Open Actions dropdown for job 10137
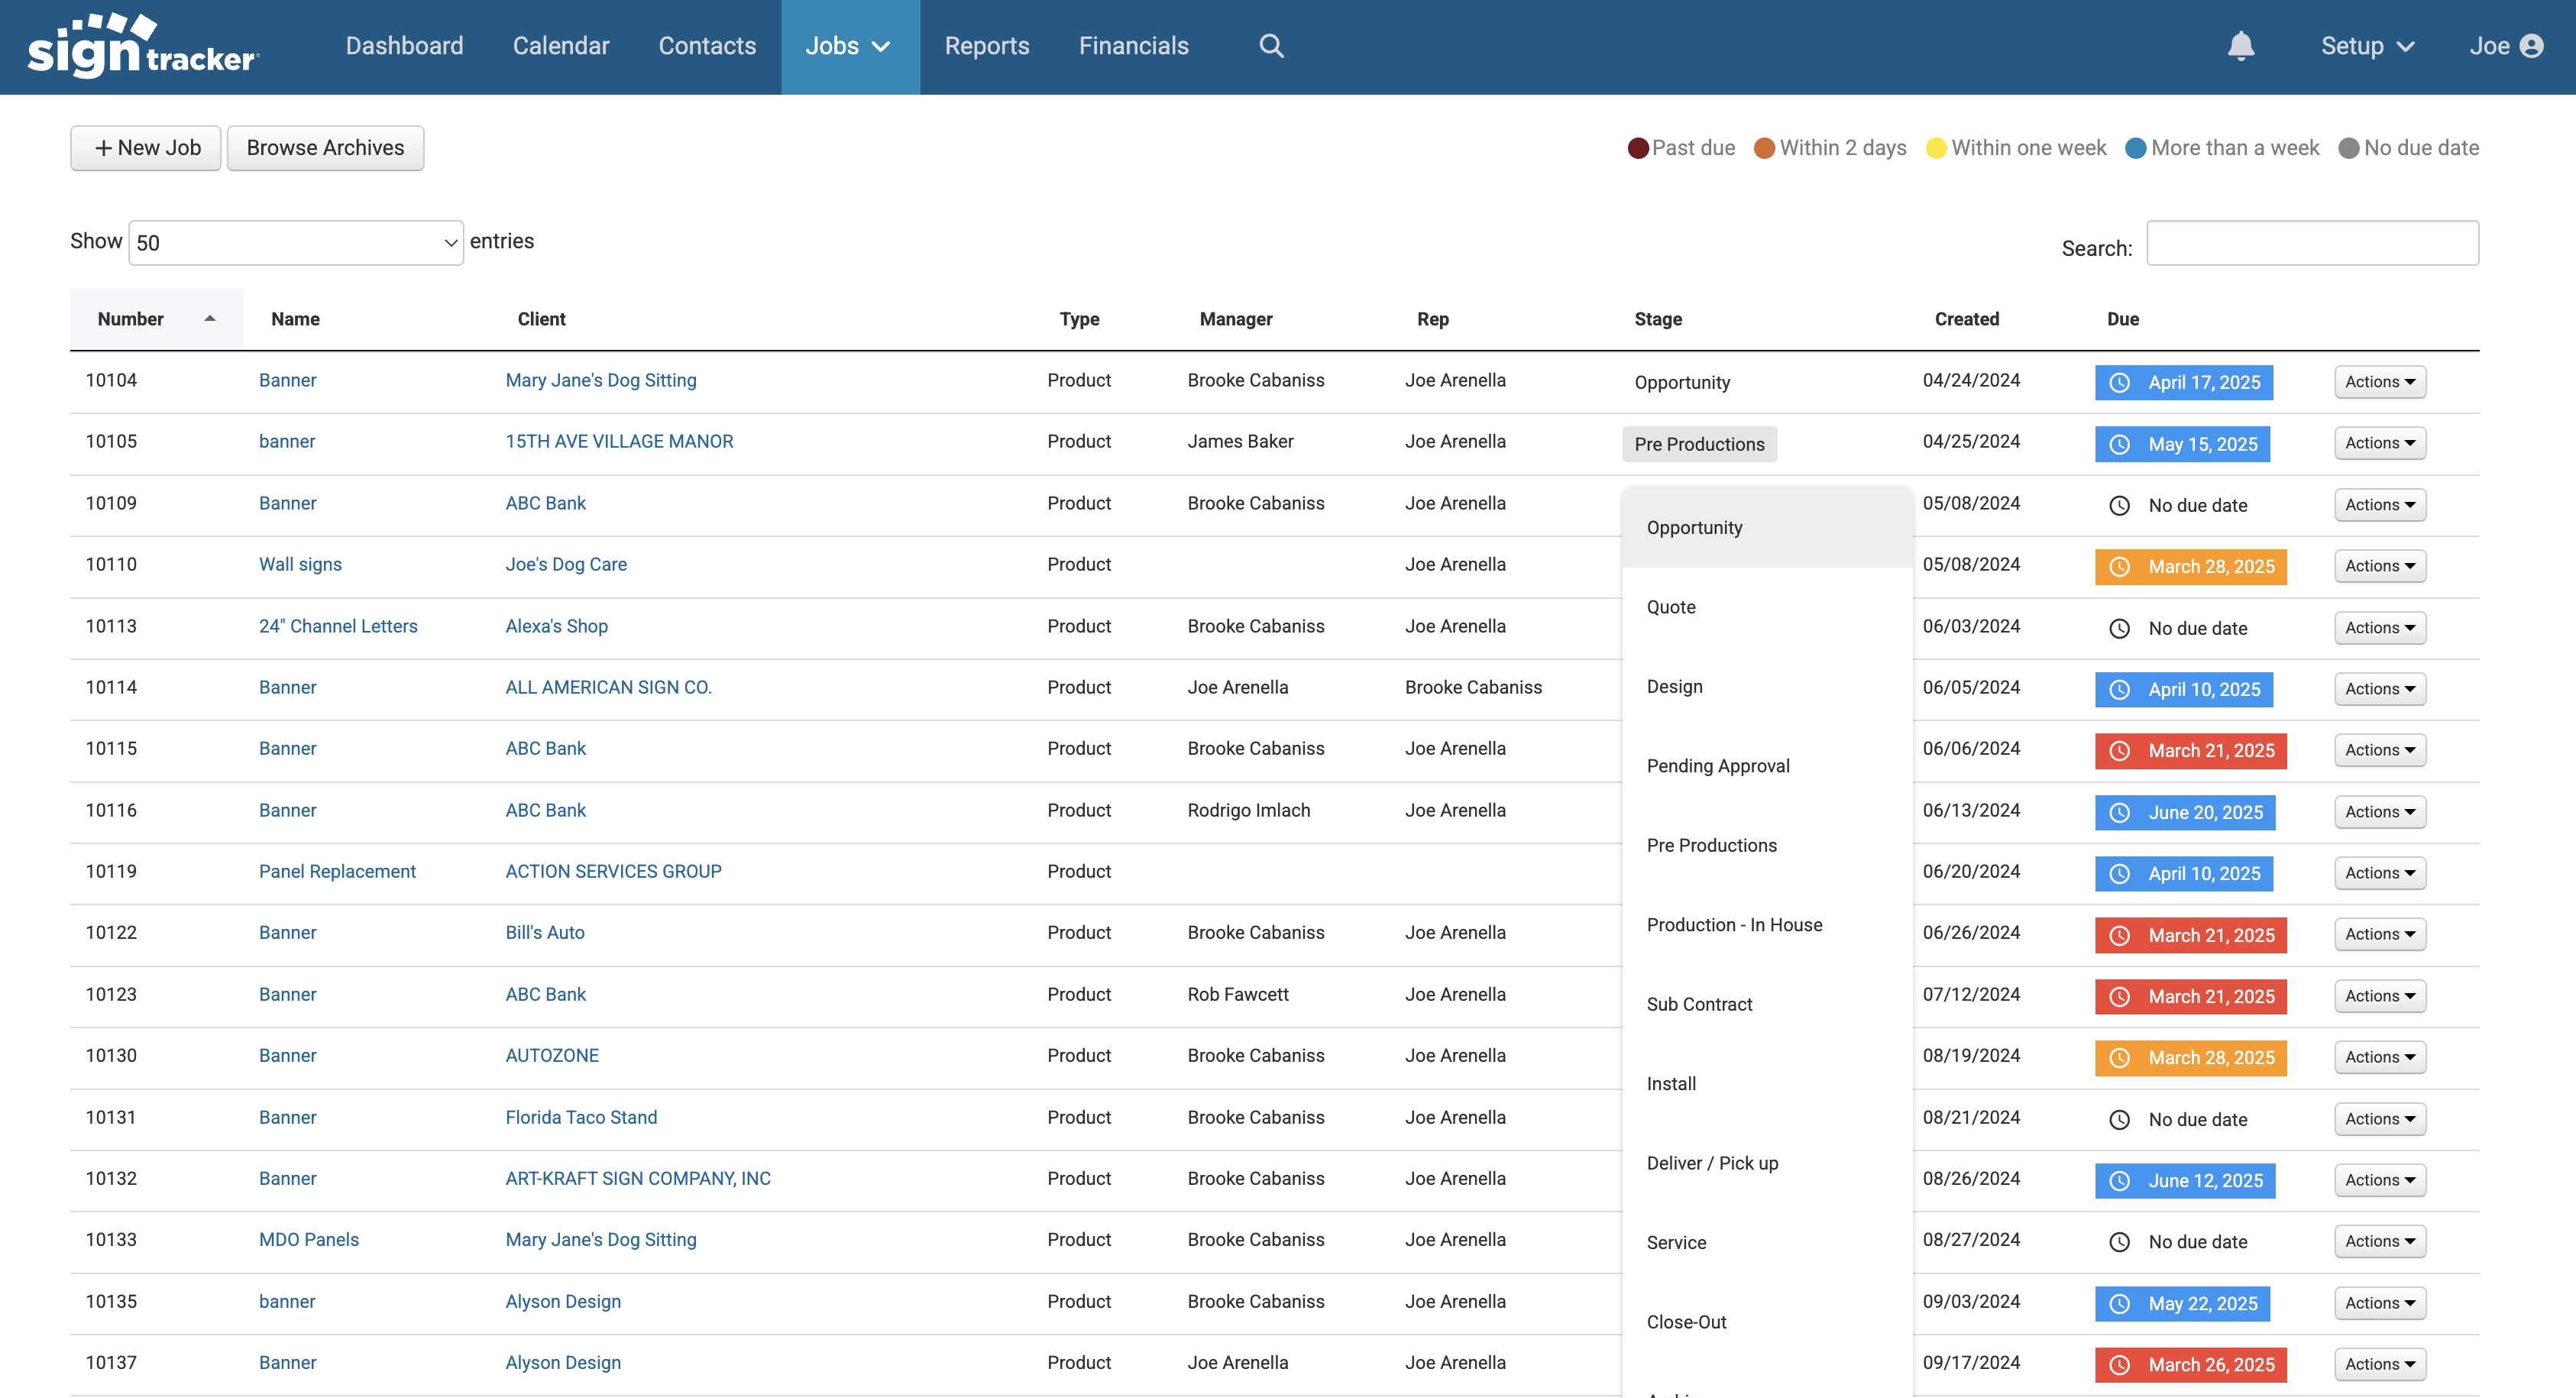The image size is (2576, 1398). (x=2380, y=1364)
